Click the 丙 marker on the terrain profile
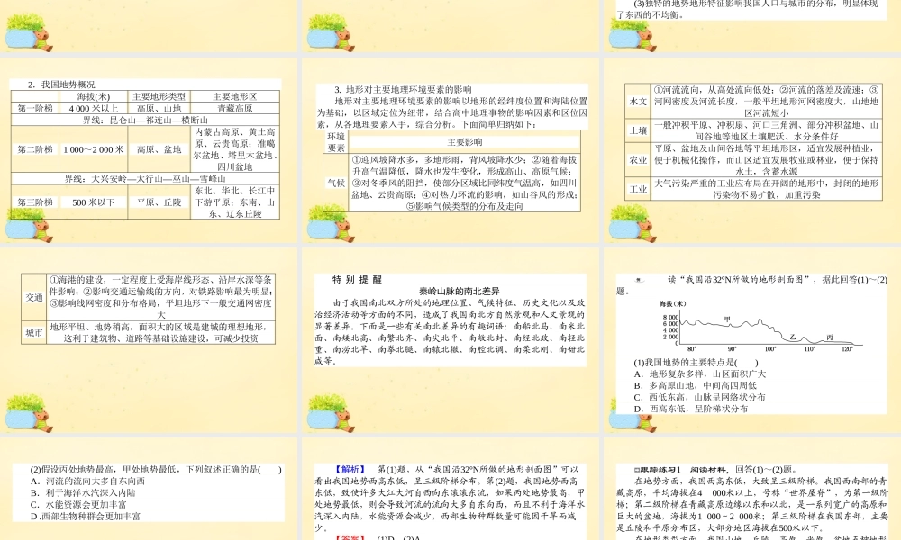The image size is (901, 540). pos(829,337)
